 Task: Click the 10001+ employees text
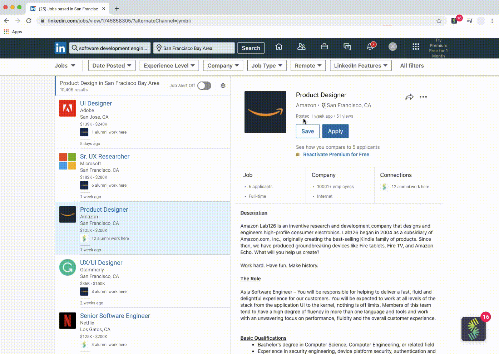coord(335,187)
